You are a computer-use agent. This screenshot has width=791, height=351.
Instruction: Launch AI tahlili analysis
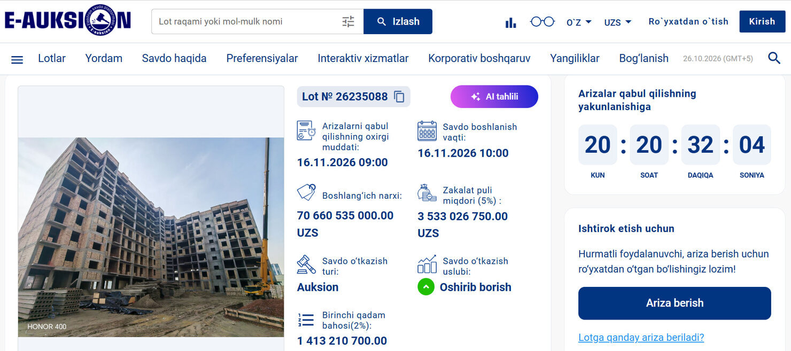point(494,97)
